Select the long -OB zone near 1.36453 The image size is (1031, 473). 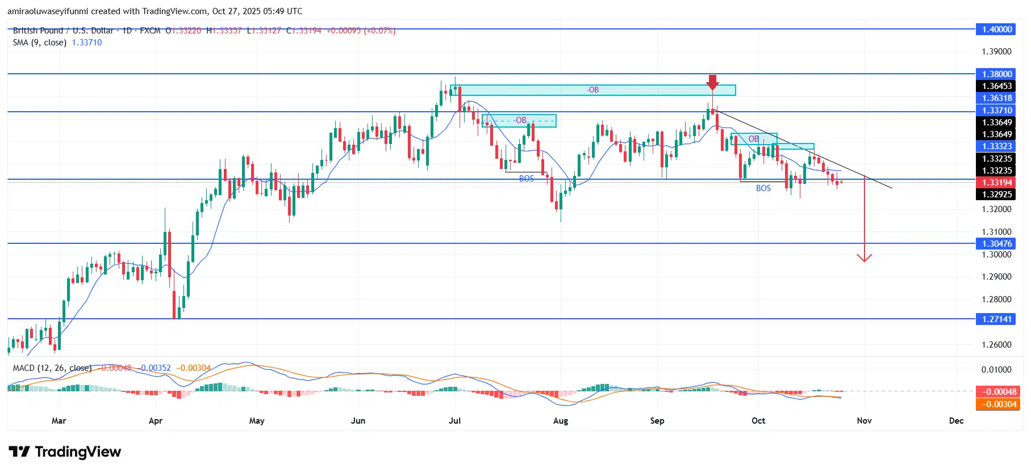(592, 90)
